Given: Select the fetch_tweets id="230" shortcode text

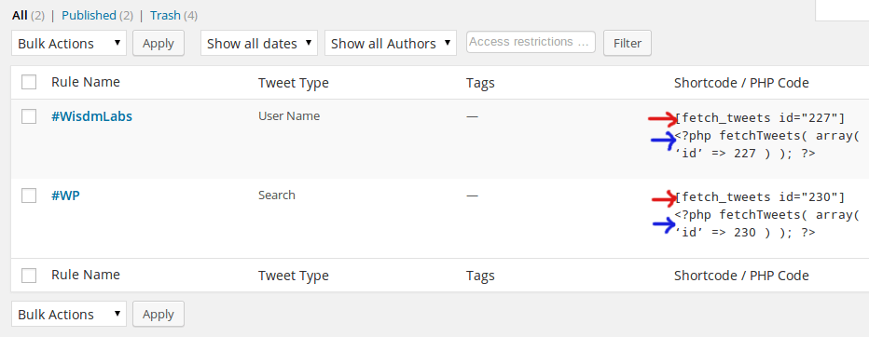Looking at the screenshot, I should (760, 197).
